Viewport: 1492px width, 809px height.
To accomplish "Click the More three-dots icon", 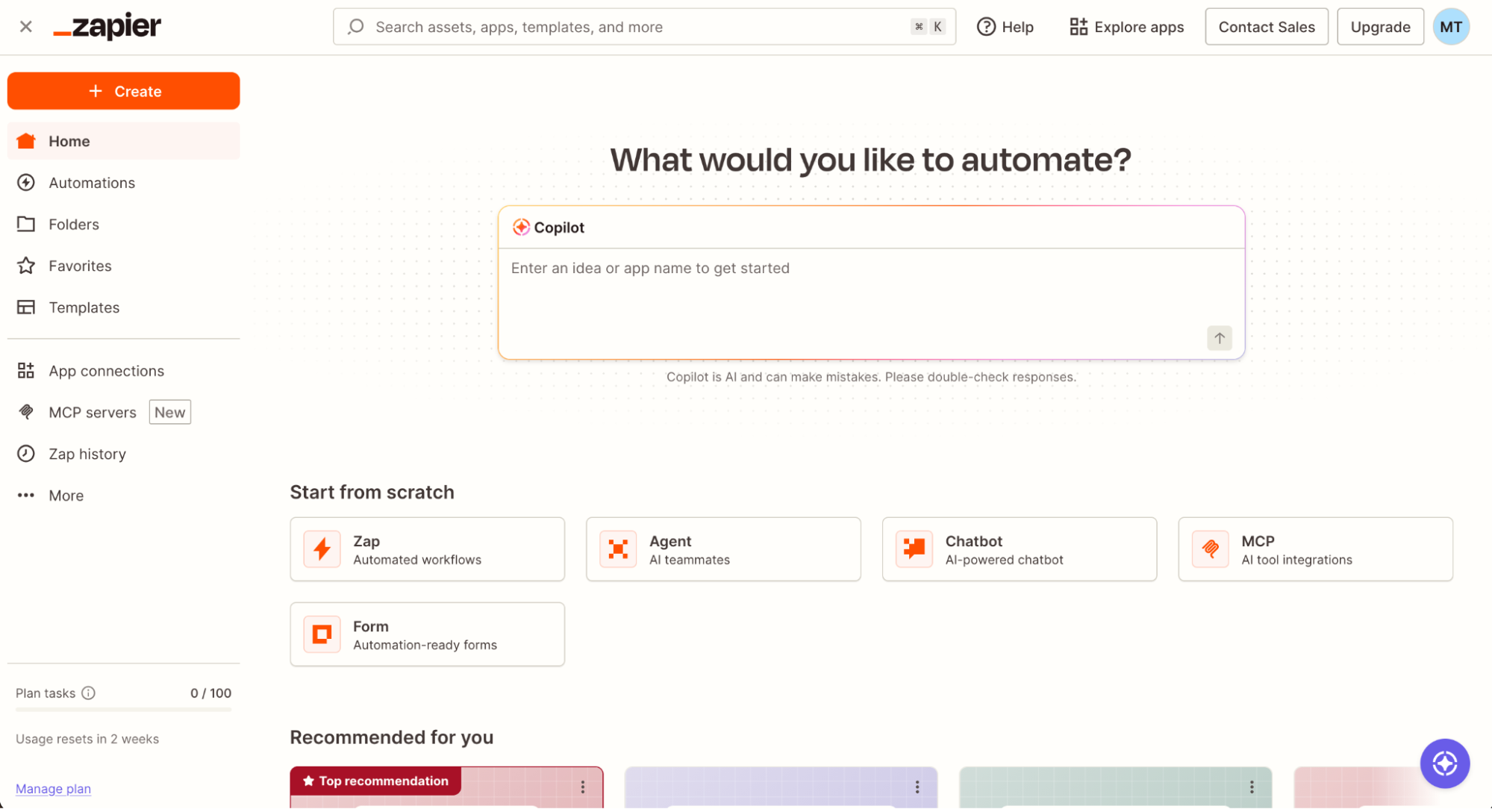I will tap(26, 496).
